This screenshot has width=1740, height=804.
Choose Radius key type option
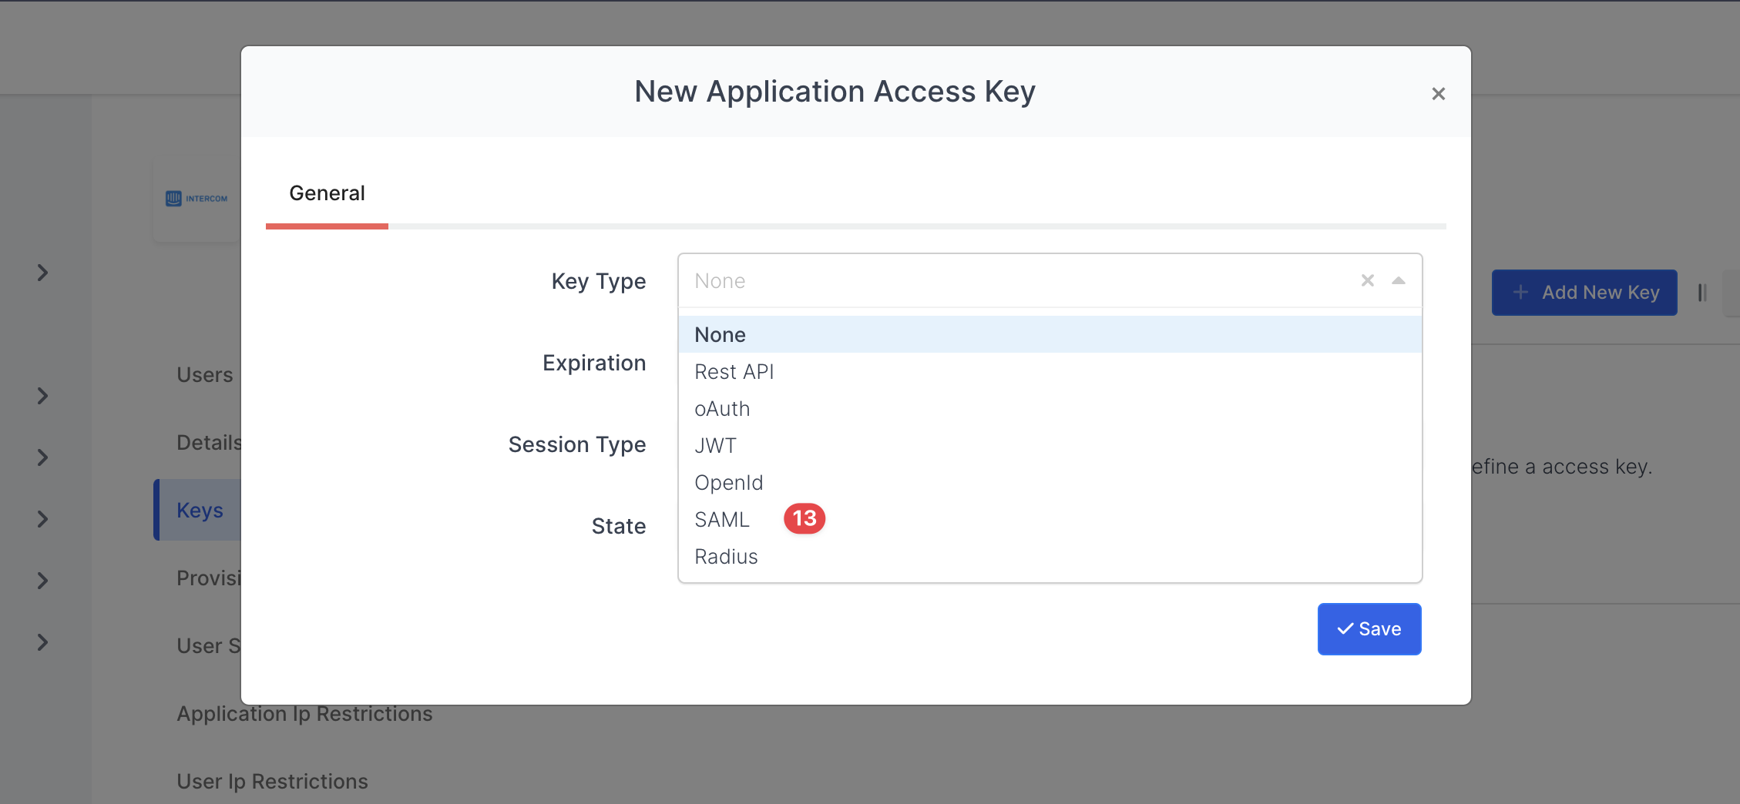(x=726, y=557)
